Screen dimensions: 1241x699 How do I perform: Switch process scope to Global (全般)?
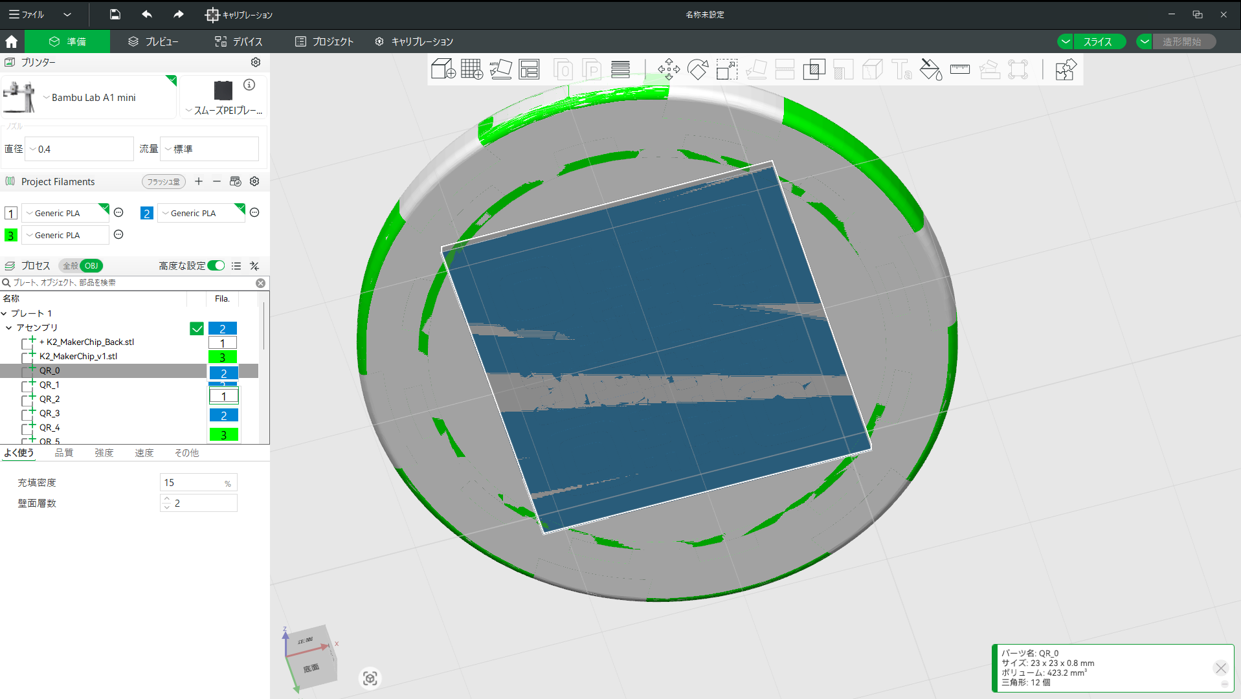[x=70, y=266]
